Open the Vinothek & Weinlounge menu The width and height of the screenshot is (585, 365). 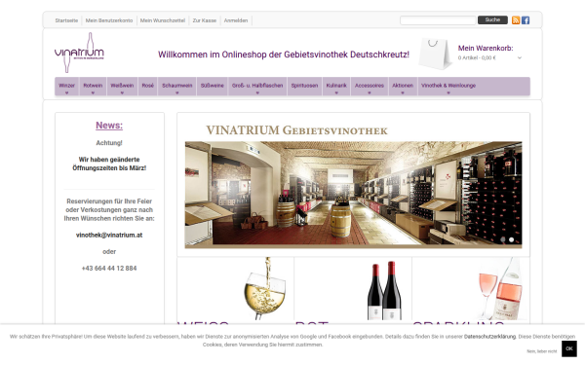tap(448, 86)
